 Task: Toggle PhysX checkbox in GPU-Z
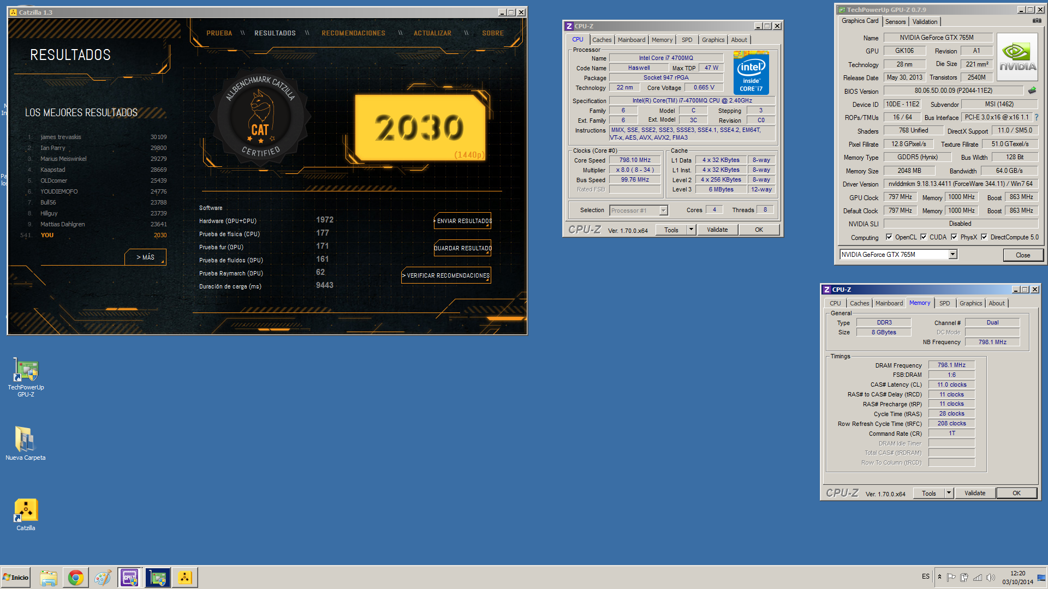pos(954,237)
